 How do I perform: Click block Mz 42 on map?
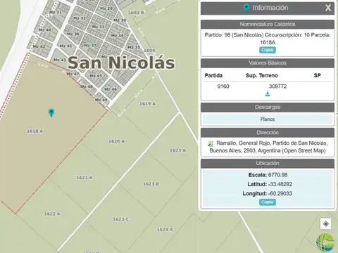point(39,46)
